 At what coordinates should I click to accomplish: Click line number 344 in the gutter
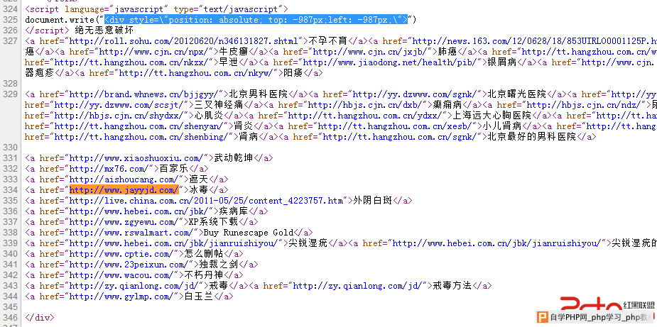point(9,296)
